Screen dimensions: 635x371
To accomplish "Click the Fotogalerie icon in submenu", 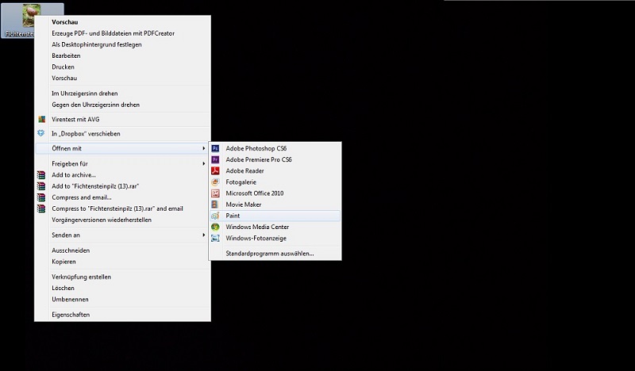I will 215,182.
